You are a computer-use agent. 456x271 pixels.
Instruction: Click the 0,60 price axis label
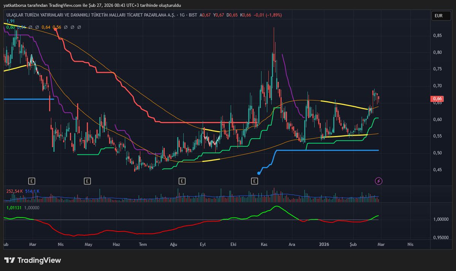pyautogui.click(x=437, y=119)
